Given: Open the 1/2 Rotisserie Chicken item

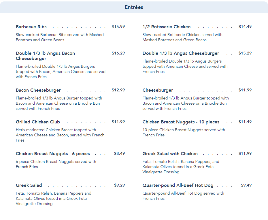Looking at the screenshot, I should click(x=166, y=27).
